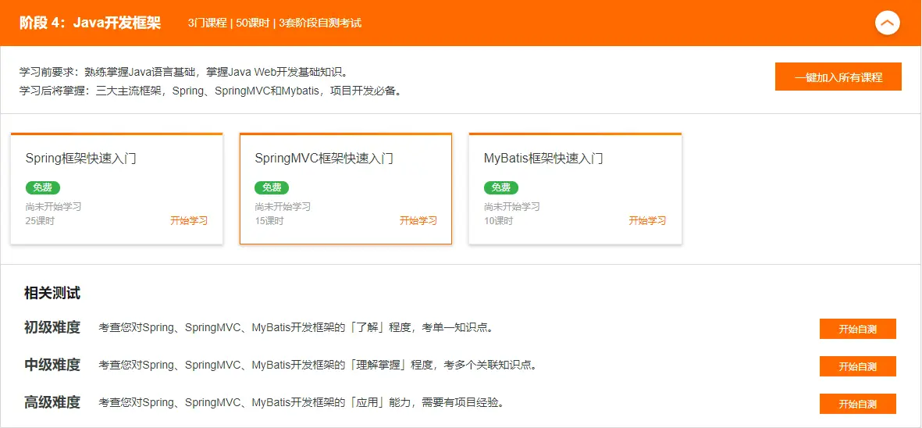
Task: Click 开始学习 on the SpringMVC card
Action: click(418, 221)
